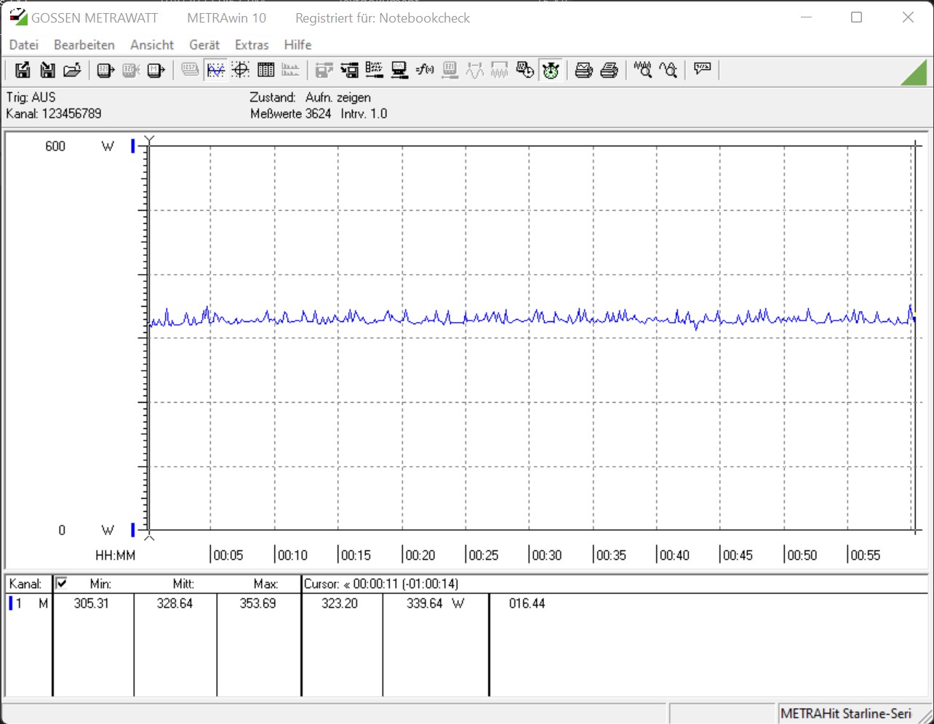Click the grayed numeric display icon
Image resolution: width=934 pixels, height=724 pixels.
[191, 70]
